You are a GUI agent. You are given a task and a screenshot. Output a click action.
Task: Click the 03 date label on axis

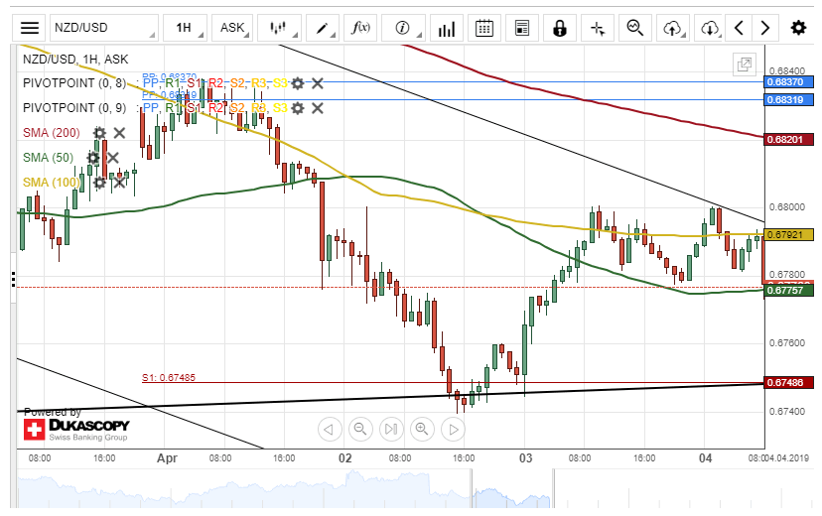click(x=525, y=458)
